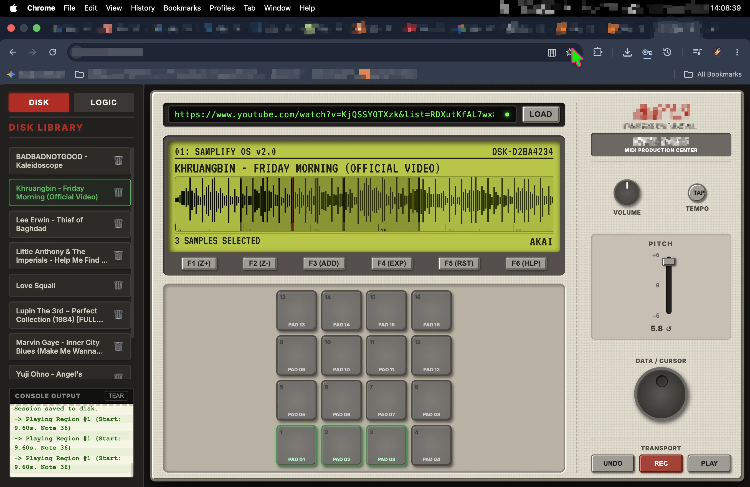Trigger PAD 02

tap(341, 445)
